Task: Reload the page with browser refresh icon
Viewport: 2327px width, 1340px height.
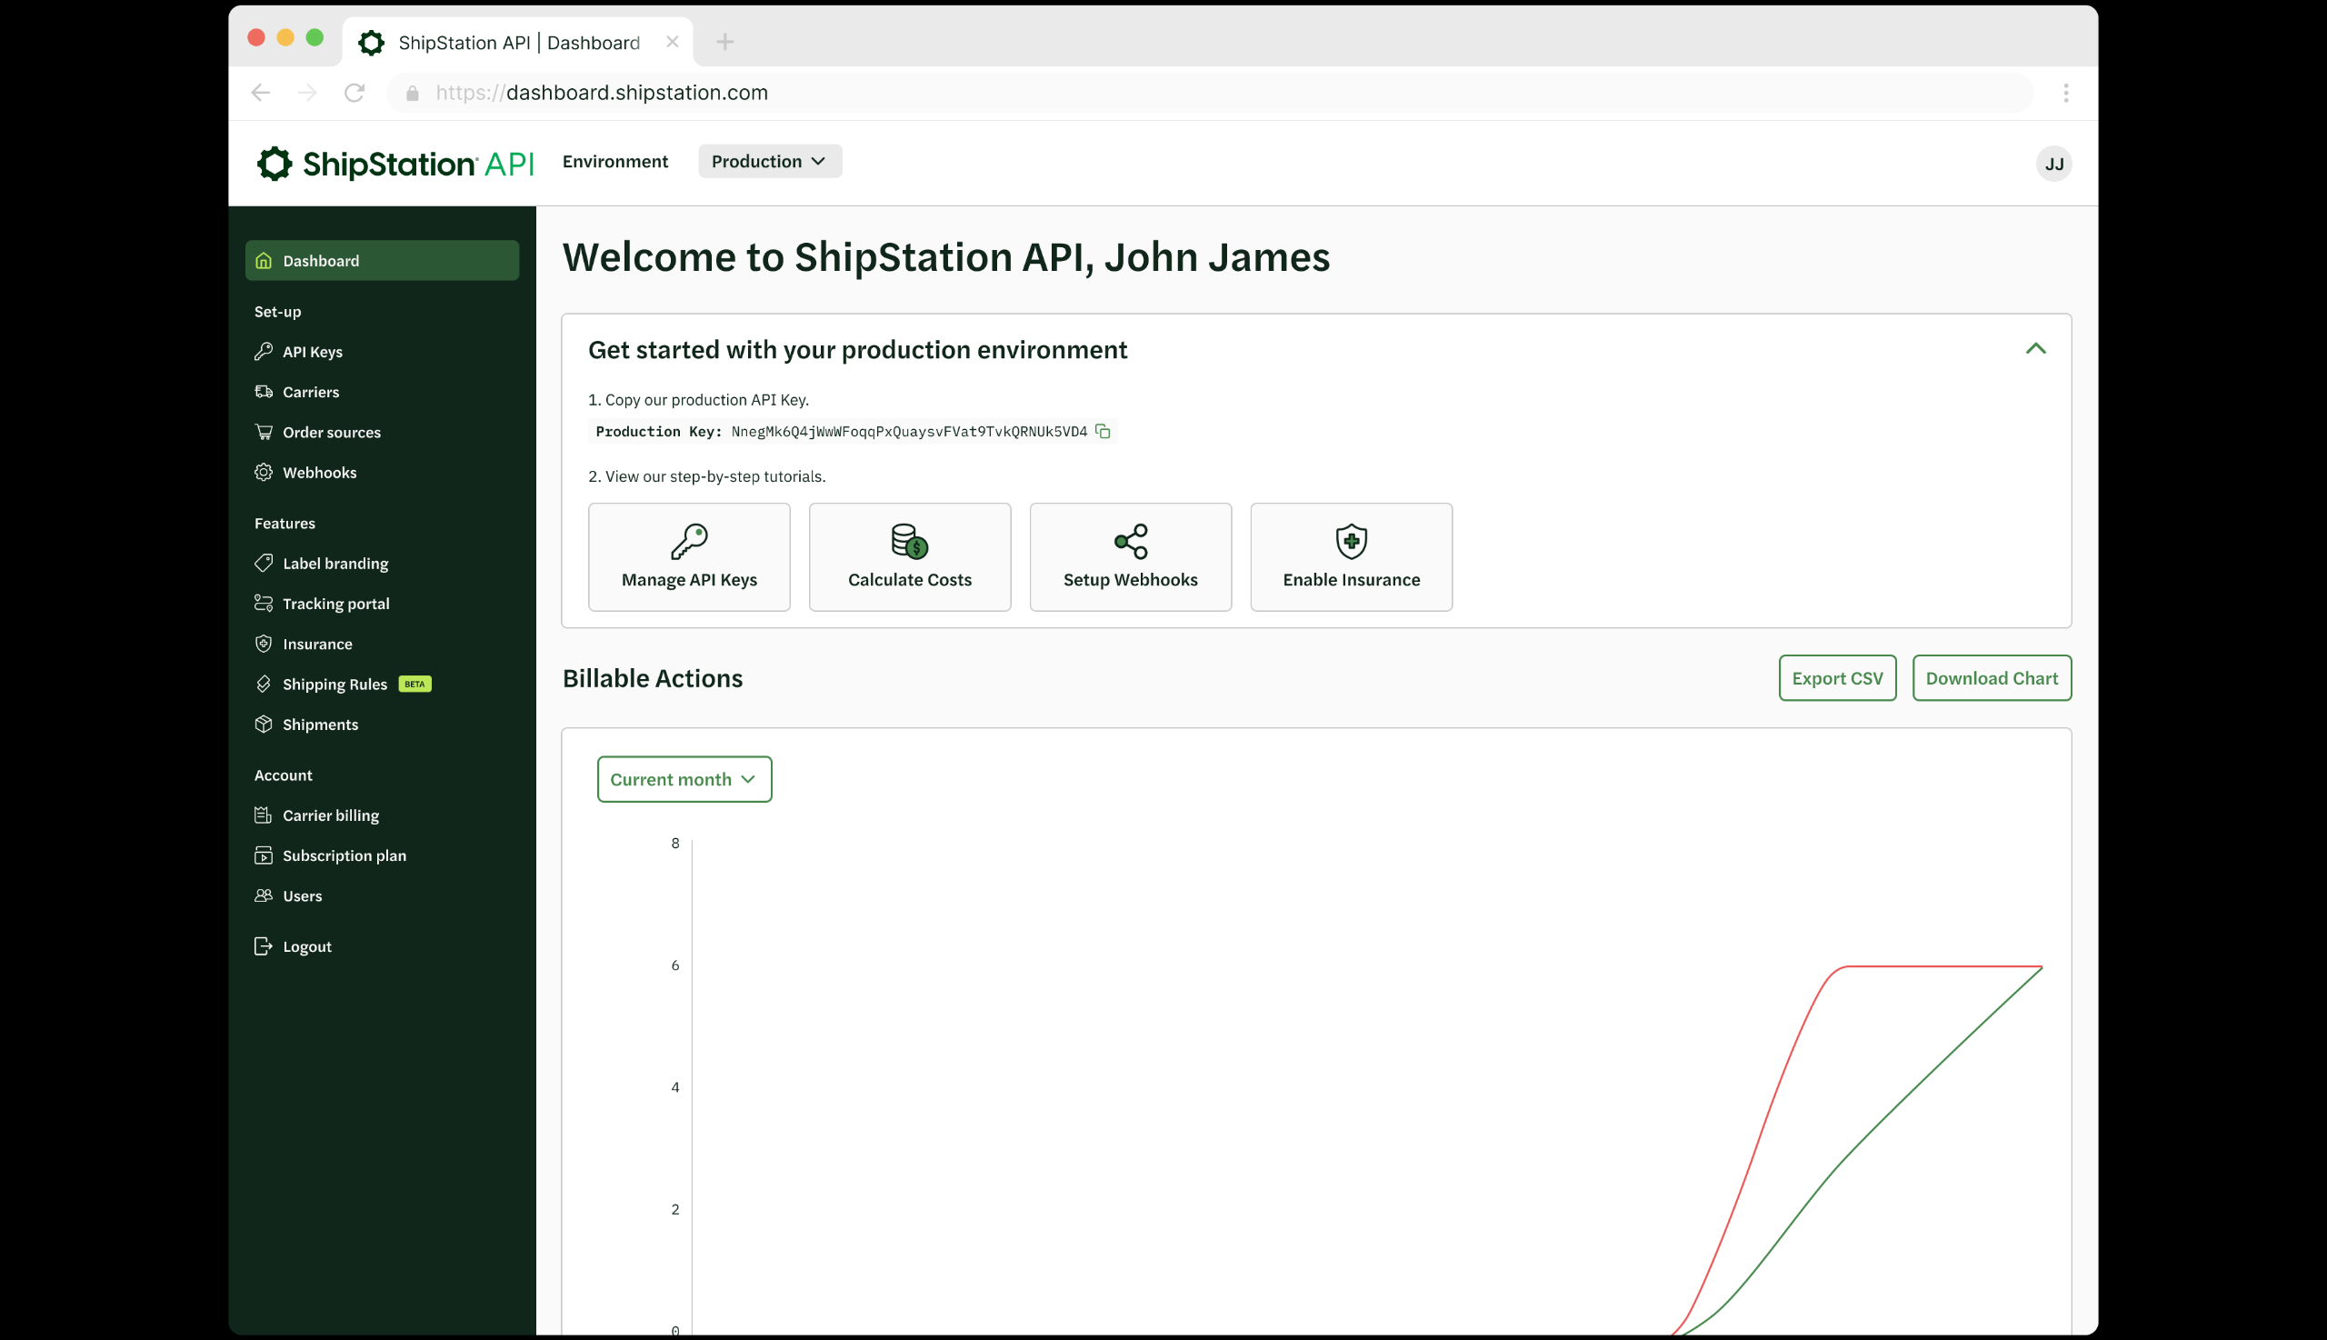Action: [x=355, y=93]
